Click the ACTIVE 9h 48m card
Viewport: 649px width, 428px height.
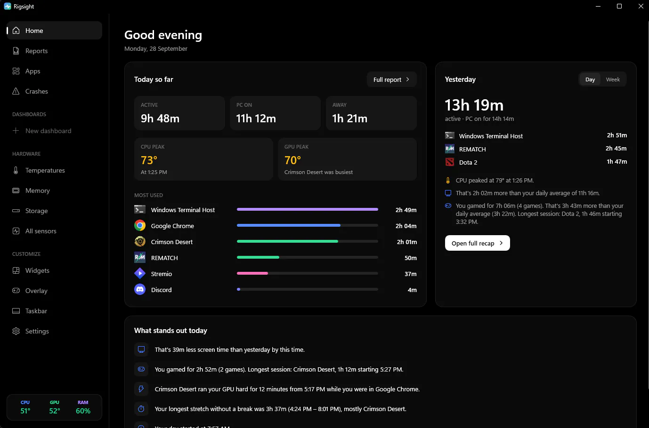179,113
